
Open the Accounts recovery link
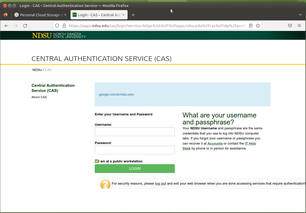215,144
